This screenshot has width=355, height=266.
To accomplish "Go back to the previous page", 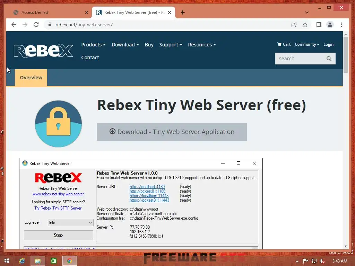I will (x=14, y=25).
